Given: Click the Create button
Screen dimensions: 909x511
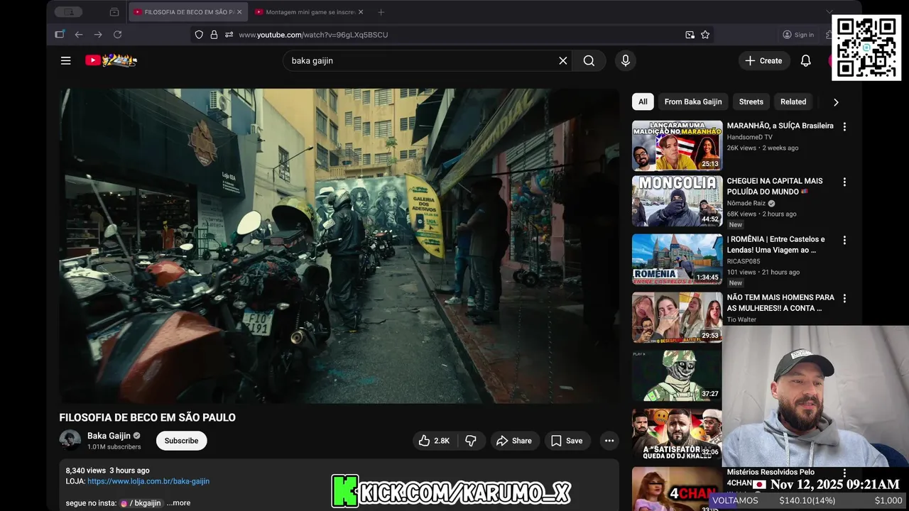Looking at the screenshot, I should coord(764,60).
